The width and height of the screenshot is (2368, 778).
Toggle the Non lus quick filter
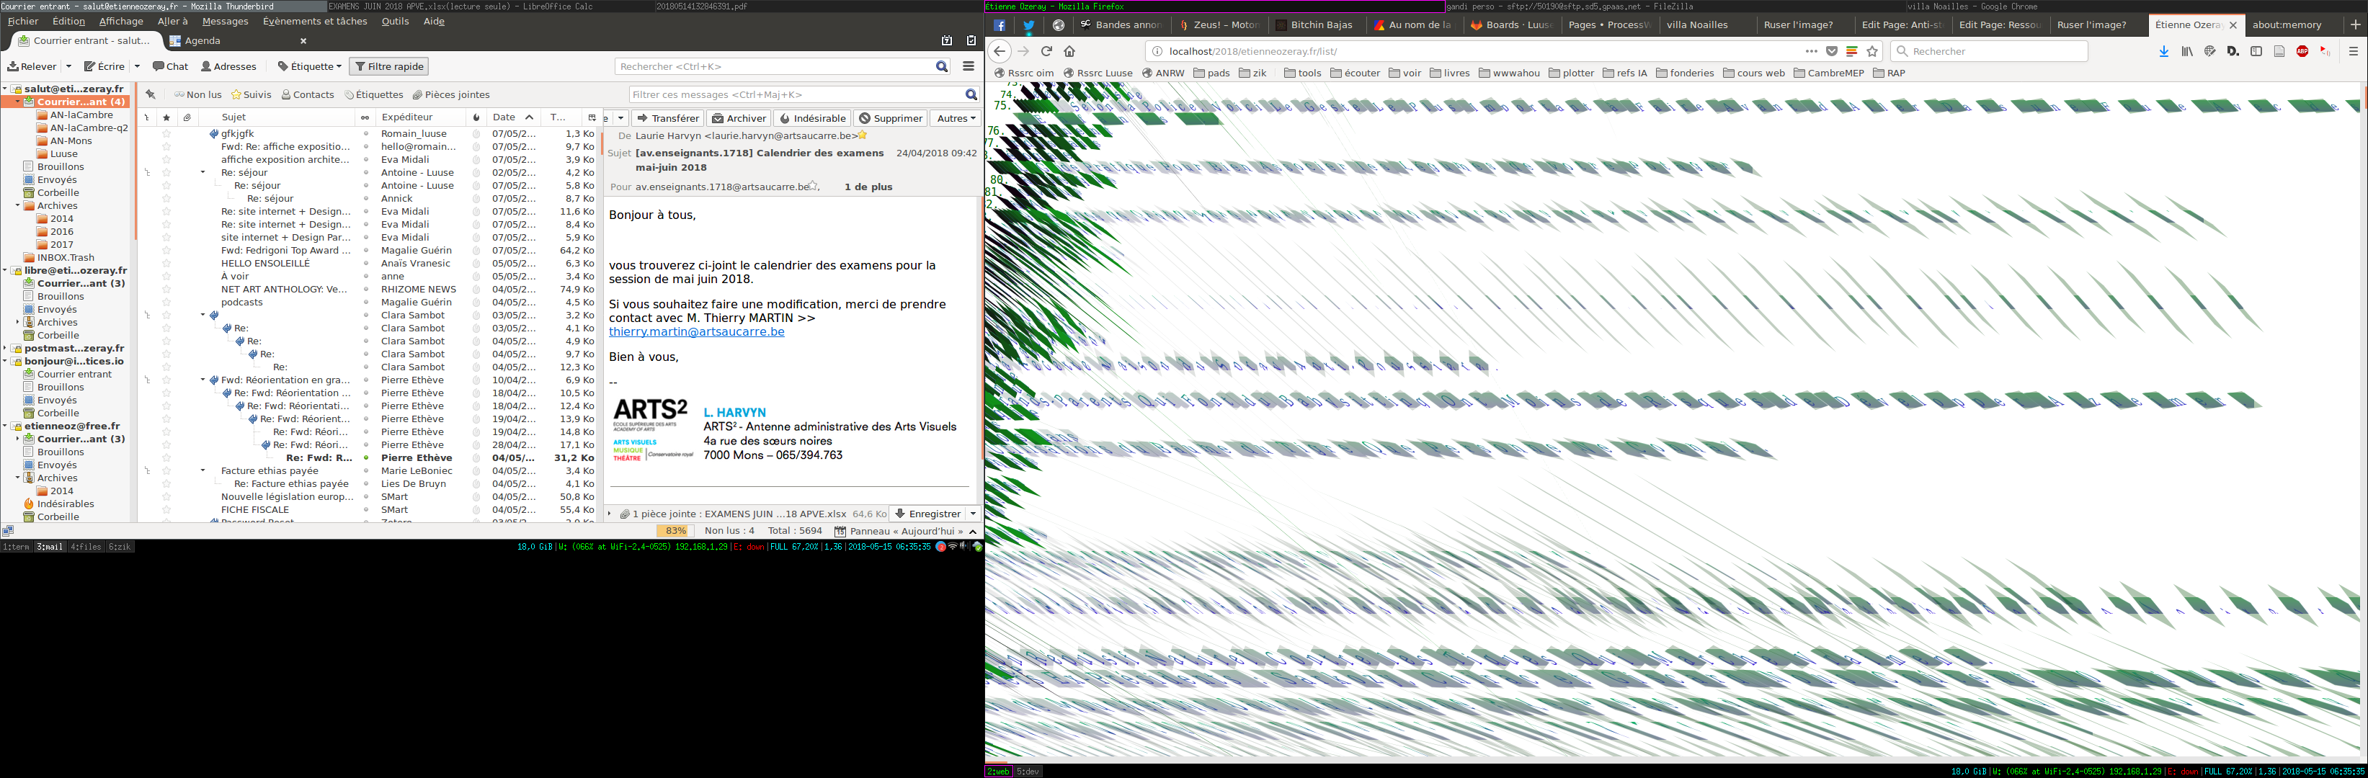[197, 94]
